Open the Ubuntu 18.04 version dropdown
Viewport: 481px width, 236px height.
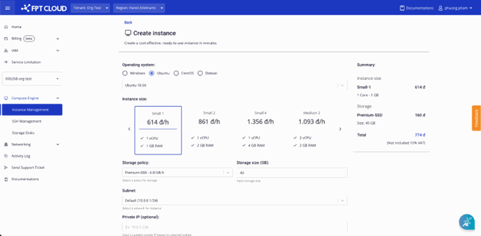click(x=235, y=86)
